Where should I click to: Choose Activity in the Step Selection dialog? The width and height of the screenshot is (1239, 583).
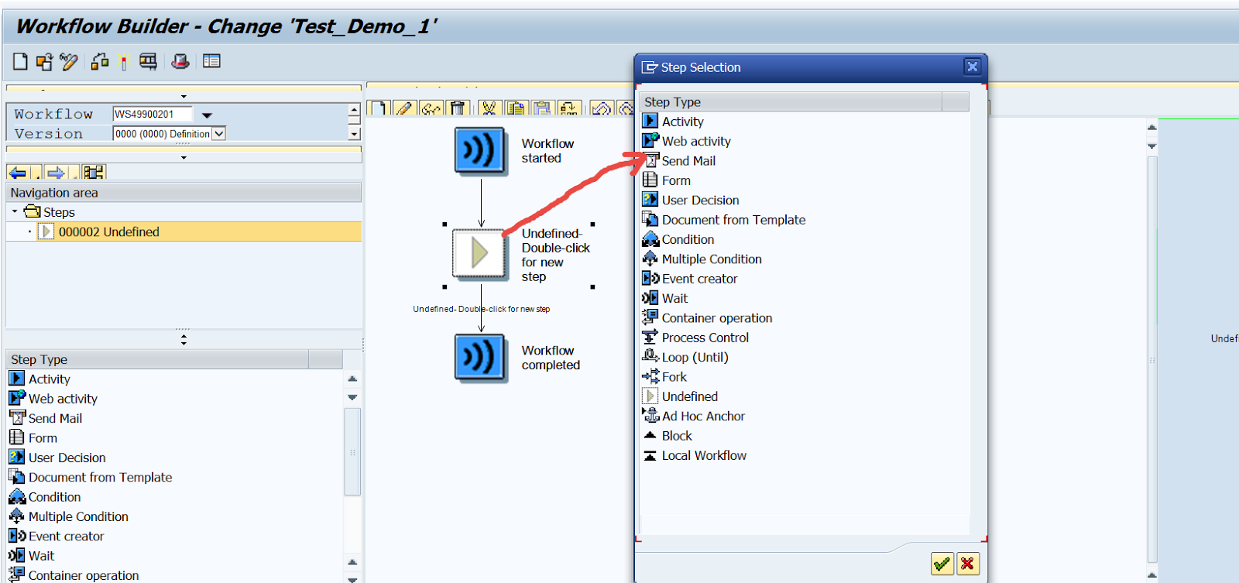(x=682, y=122)
